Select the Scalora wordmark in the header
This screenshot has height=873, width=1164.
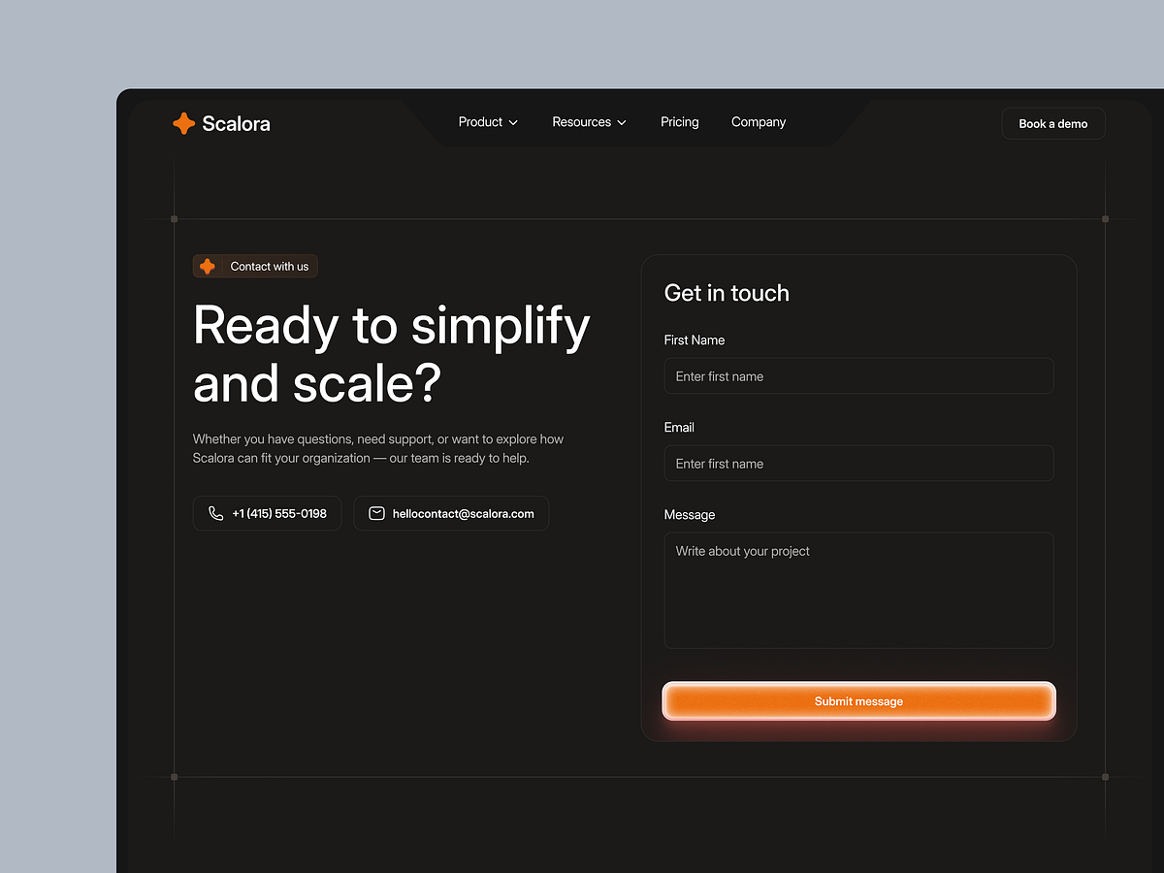click(x=236, y=123)
